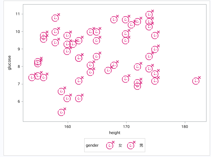Click the "height" x-axis title
The width and height of the screenshot is (211, 157).
(115, 133)
